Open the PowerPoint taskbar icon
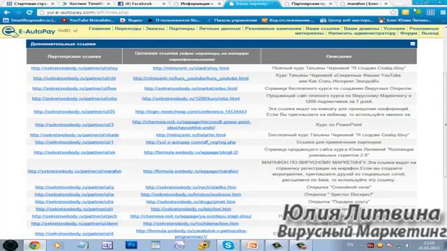The height and width of the screenshot is (251, 447). 252,245
